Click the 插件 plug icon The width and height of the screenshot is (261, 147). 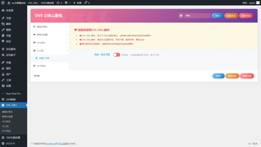pyautogui.click(x=3, y=68)
